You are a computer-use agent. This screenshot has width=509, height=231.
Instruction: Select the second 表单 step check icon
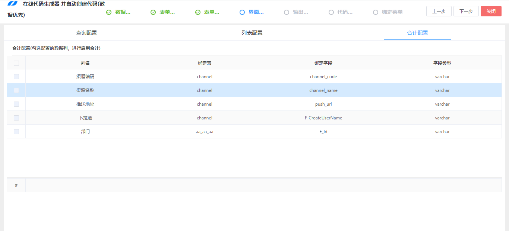coord(153,12)
